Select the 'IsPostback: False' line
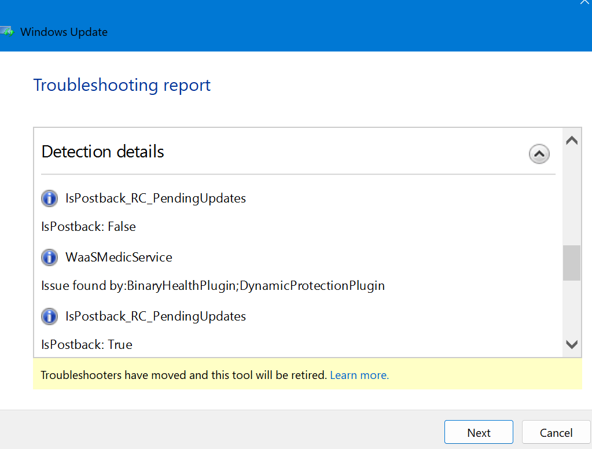 (89, 227)
